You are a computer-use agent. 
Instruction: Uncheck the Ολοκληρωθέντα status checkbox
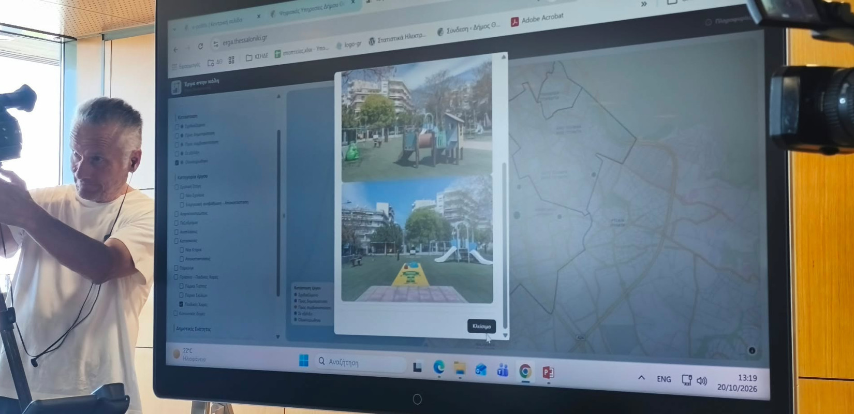coord(177,162)
